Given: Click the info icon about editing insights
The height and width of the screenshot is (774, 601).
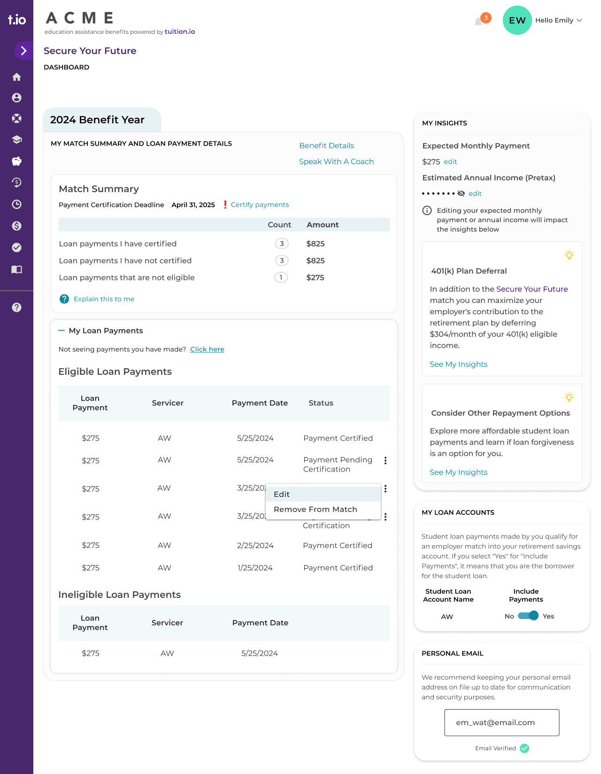Looking at the screenshot, I should 427,210.
